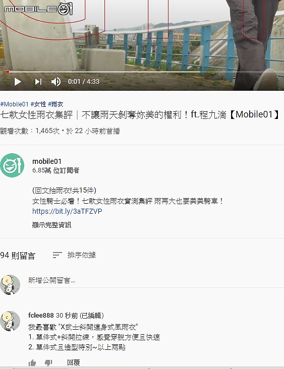Open the #雨衣 hashtag
Screen dimensions: 284x369
pyautogui.click(x=55, y=104)
